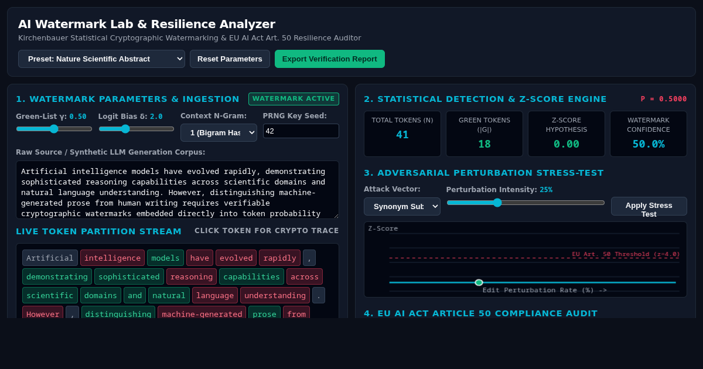703x369 pixels.
Task: Click the Reset Parameters button
Action: coord(230,59)
